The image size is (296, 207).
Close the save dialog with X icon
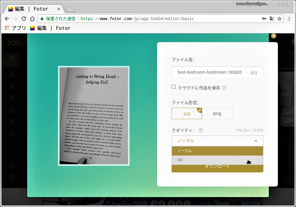[273, 36]
